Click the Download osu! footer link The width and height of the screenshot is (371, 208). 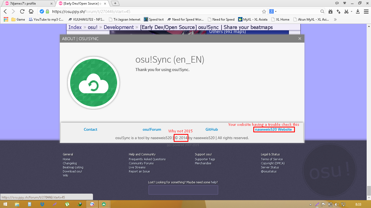(x=72, y=171)
